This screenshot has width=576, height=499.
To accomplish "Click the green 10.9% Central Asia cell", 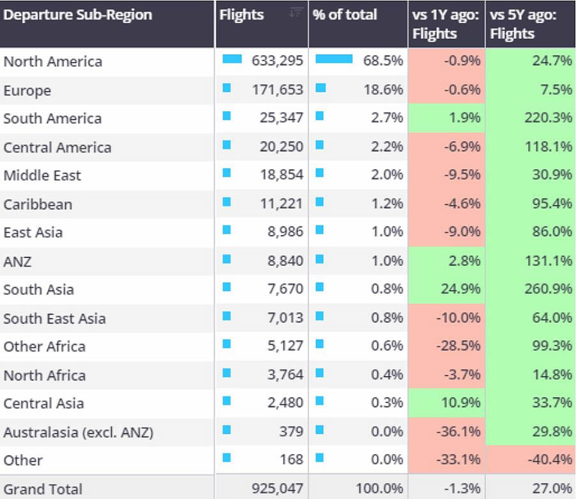I will 446,403.
